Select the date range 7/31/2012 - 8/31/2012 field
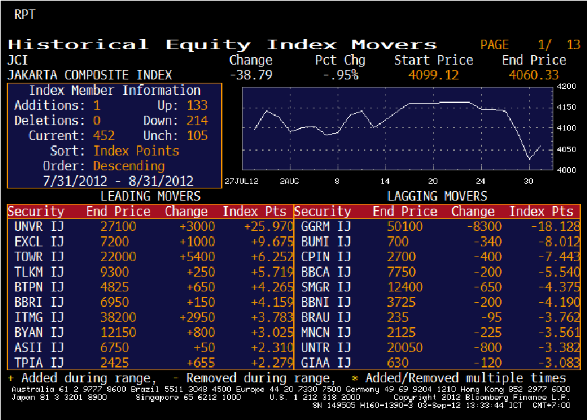This screenshot has width=587, height=420. (x=118, y=180)
